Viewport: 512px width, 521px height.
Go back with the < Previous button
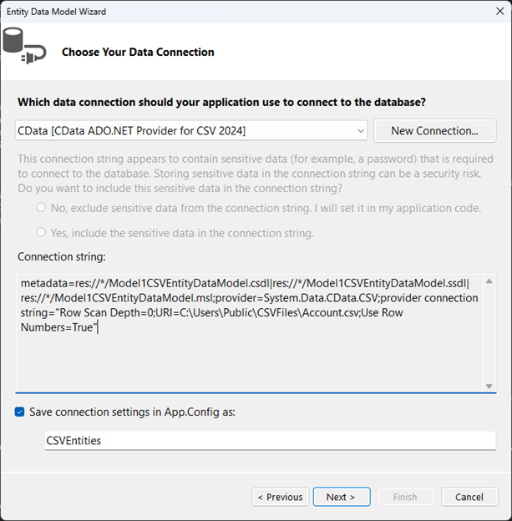(x=281, y=497)
